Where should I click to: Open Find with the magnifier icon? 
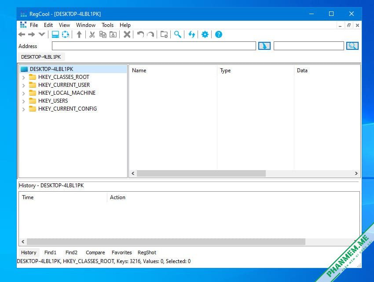point(178,35)
